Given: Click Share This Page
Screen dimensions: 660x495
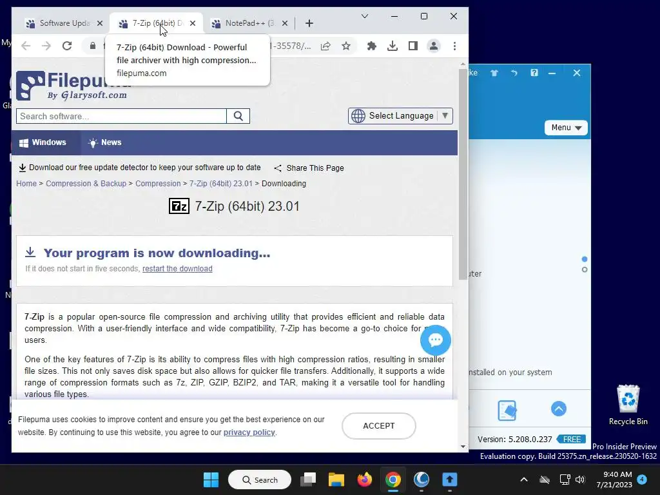Looking at the screenshot, I should click(309, 168).
